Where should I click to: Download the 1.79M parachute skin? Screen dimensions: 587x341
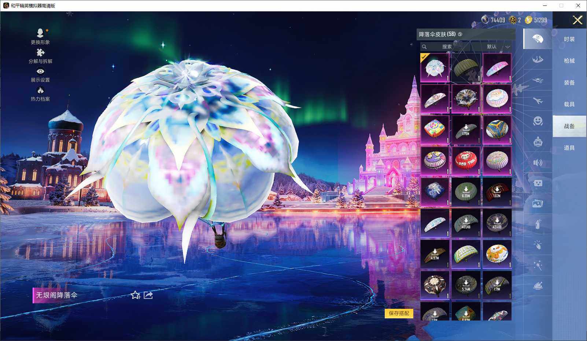[x=466, y=130]
